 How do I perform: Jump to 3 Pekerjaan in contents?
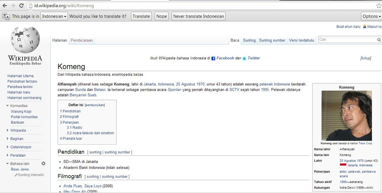click(69, 122)
